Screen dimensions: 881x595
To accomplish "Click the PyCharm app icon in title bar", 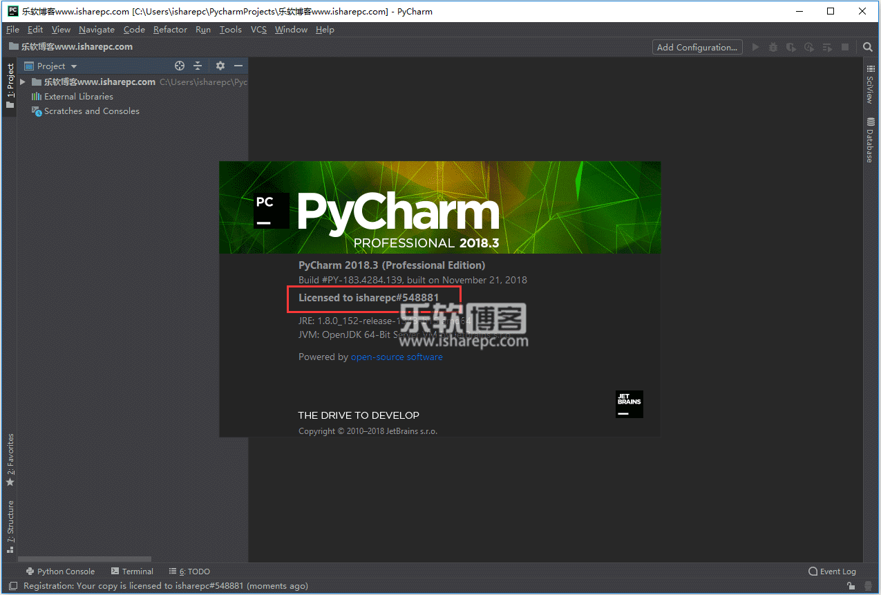I will pyautogui.click(x=12, y=11).
